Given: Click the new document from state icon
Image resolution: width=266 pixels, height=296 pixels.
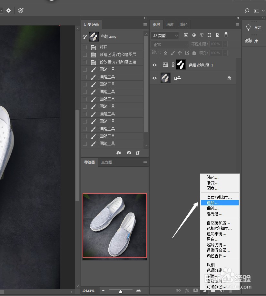Looking at the screenshot, I should pyautogui.click(x=119, y=153).
